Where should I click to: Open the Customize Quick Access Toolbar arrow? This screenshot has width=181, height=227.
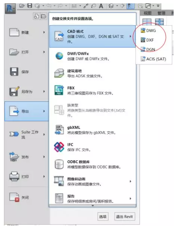tap(158, 6)
